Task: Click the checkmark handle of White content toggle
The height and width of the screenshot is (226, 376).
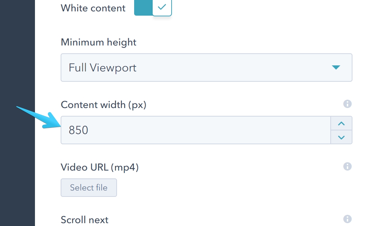Action: click(x=162, y=7)
